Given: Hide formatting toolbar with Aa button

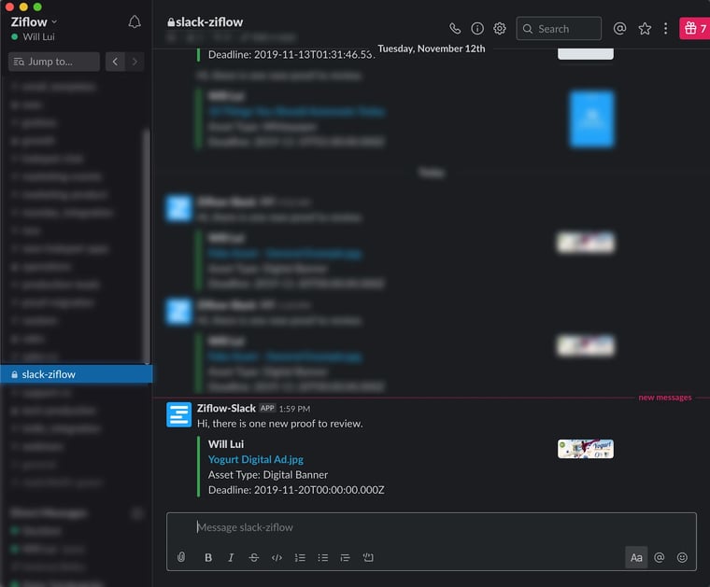Looking at the screenshot, I should [636, 557].
